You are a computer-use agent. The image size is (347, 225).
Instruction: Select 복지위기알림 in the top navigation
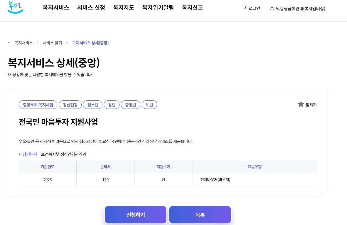coord(158,8)
